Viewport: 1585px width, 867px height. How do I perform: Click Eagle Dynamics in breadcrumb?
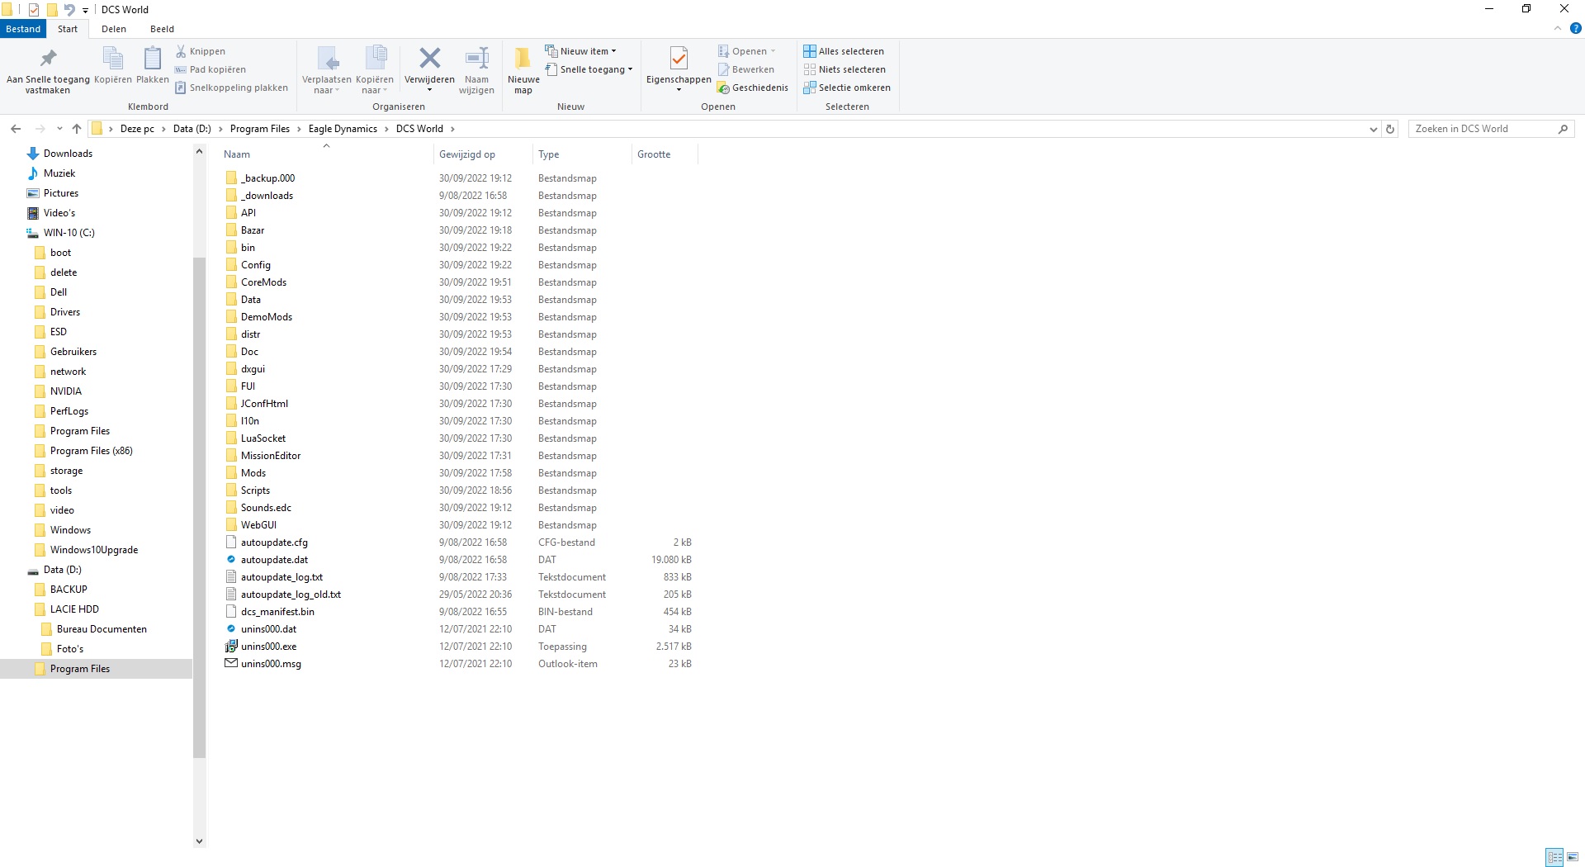tap(343, 129)
